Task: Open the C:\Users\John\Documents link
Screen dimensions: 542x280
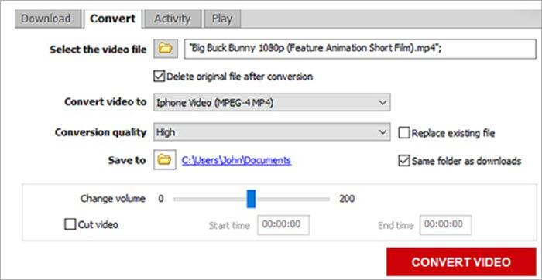Action: click(x=236, y=161)
